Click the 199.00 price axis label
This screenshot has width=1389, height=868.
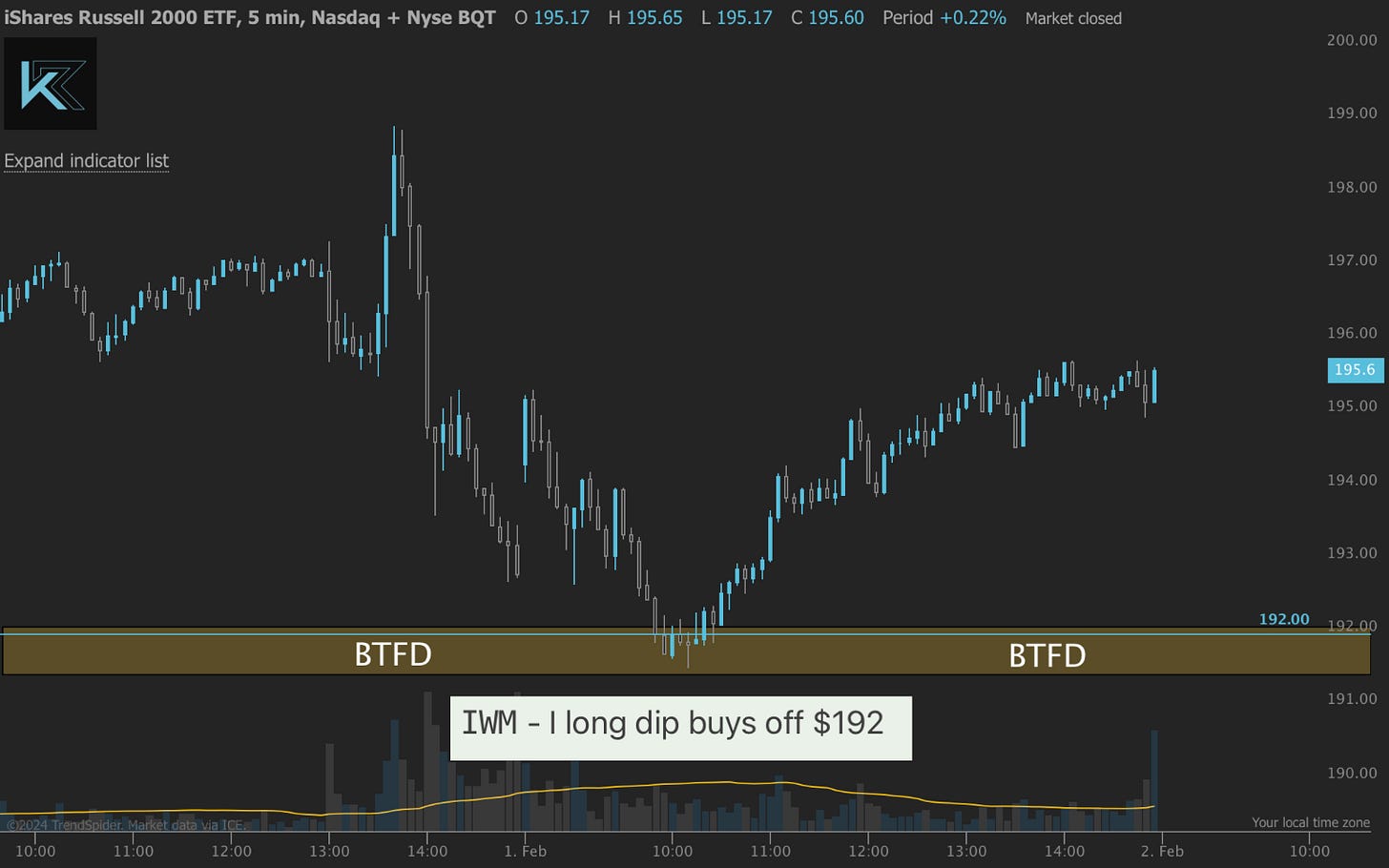[1352, 114]
